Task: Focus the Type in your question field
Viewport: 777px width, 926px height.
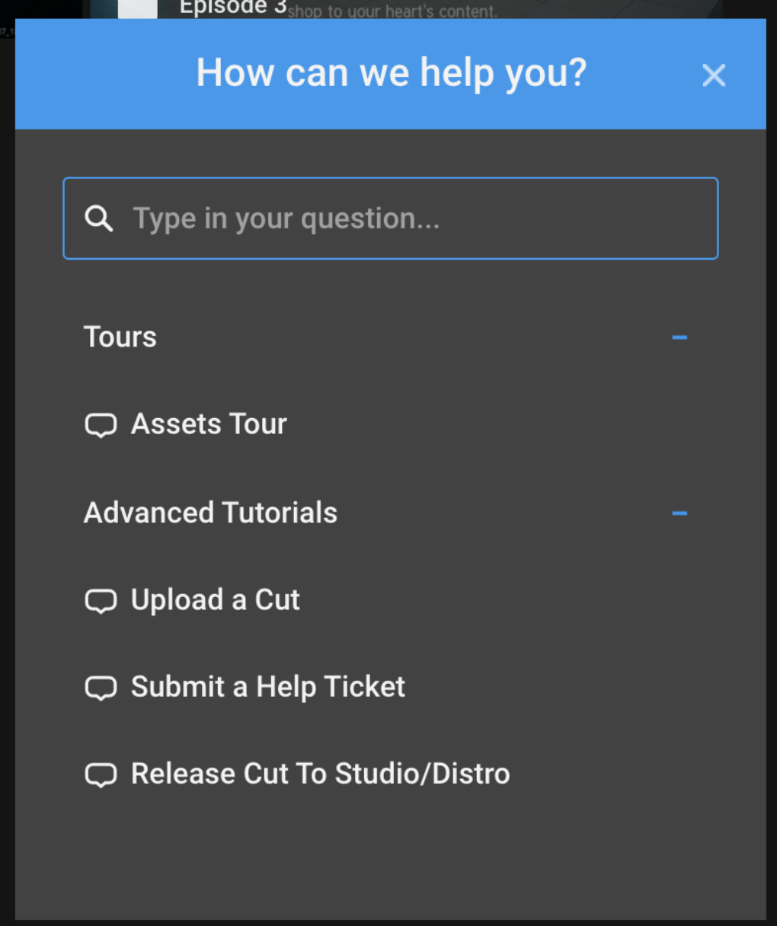Action: click(411, 219)
